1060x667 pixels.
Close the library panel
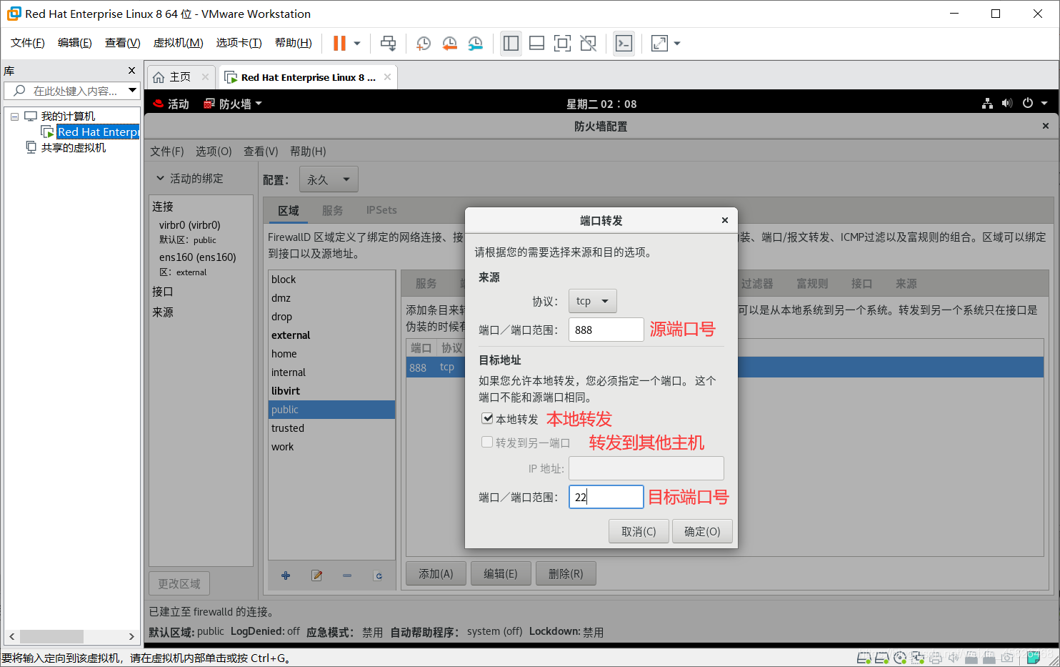[131, 70]
